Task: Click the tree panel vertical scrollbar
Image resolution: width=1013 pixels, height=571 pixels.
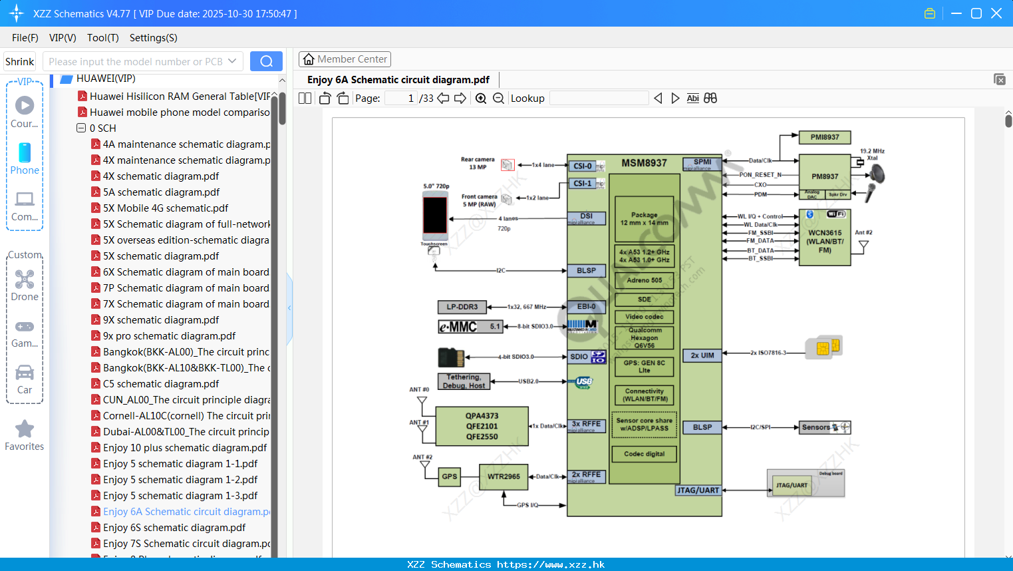Action: coord(282,108)
